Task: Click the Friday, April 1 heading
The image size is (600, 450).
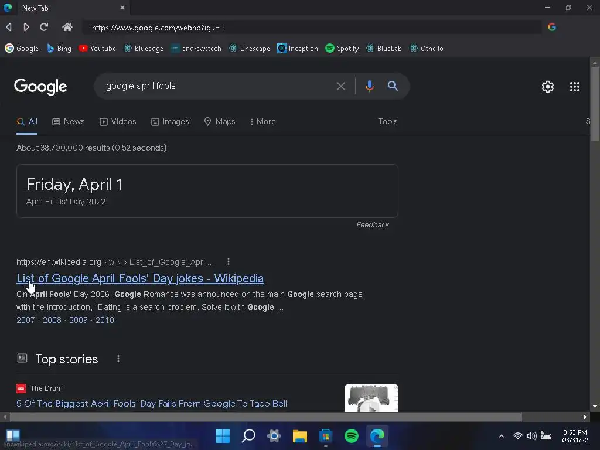Action: tap(74, 185)
